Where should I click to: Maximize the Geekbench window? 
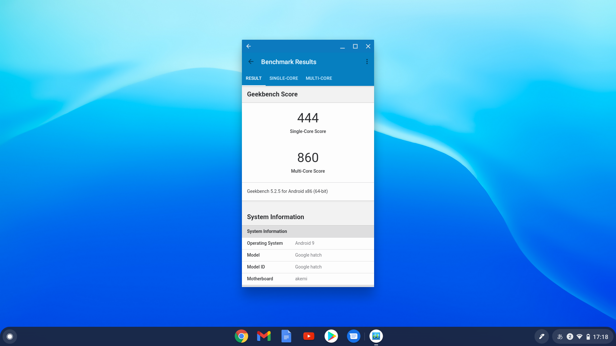coord(355,46)
